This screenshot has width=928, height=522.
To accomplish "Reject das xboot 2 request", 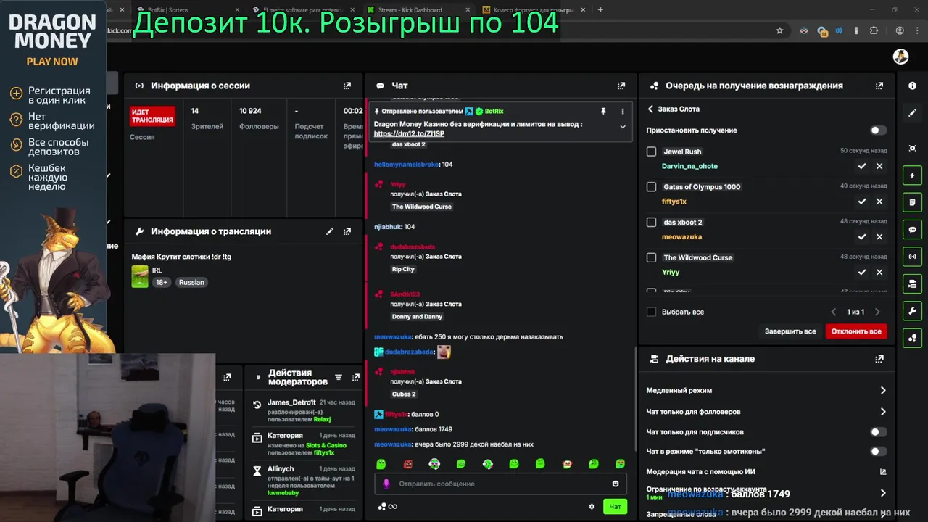I will tap(879, 236).
